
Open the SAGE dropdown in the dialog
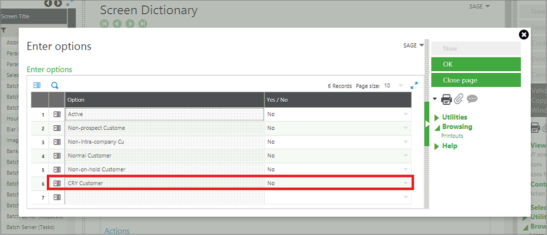click(x=414, y=45)
